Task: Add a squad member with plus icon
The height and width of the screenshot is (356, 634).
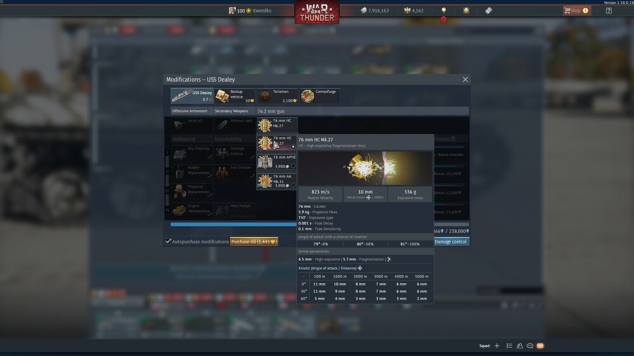Action: click(x=497, y=346)
